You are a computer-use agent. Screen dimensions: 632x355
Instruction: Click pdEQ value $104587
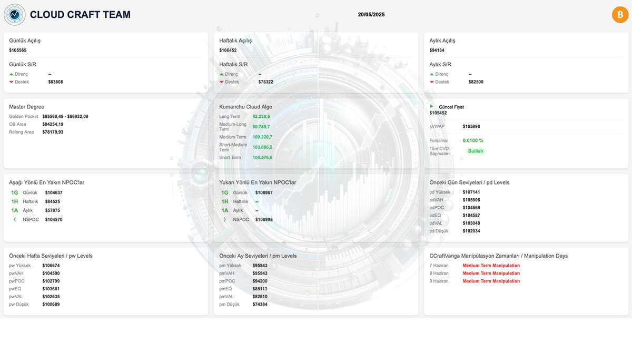tap(471, 216)
